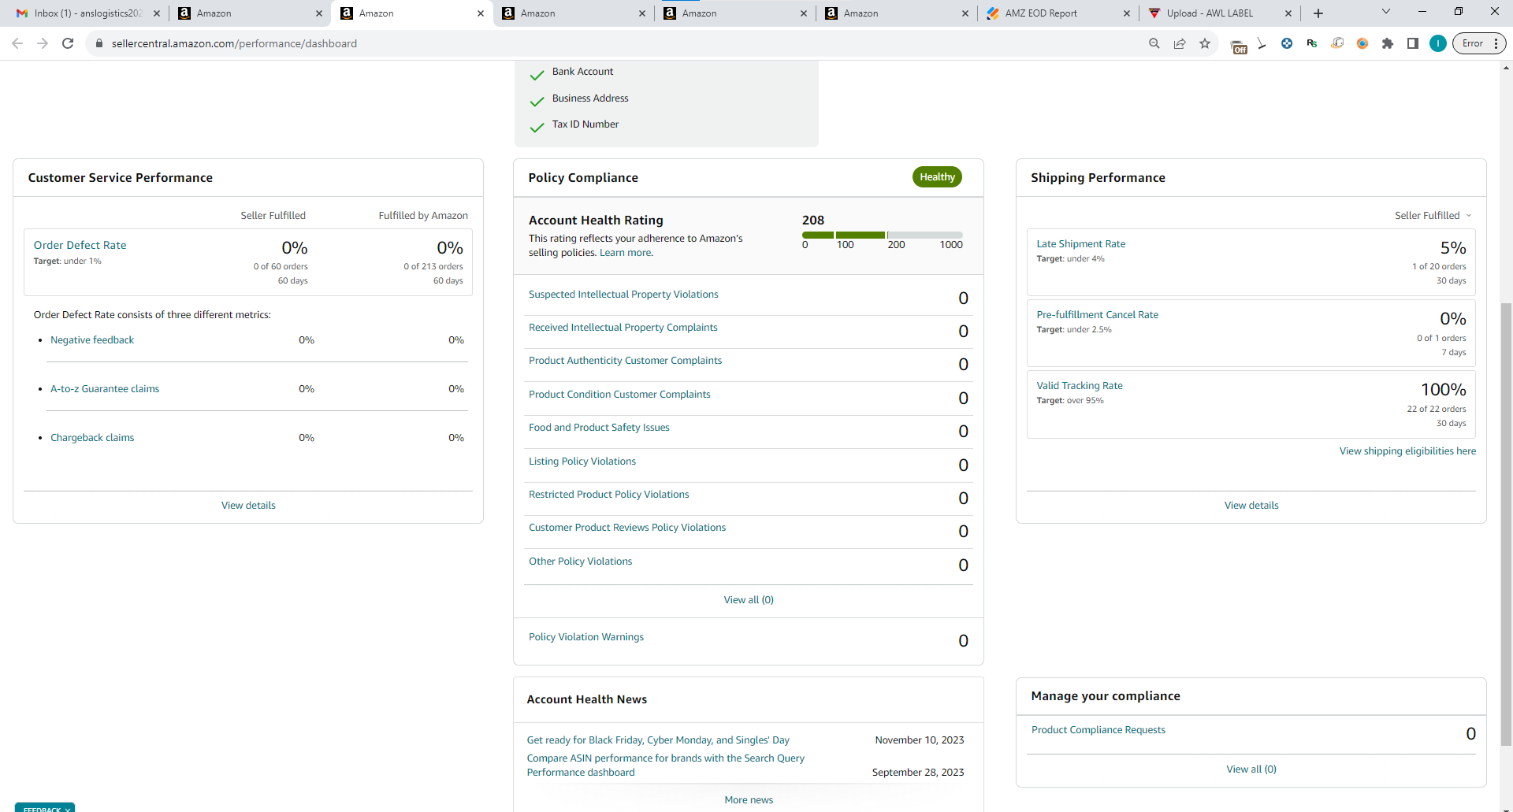Click View all (0) policy violations
The height and width of the screenshot is (812, 1513).
(x=749, y=600)
